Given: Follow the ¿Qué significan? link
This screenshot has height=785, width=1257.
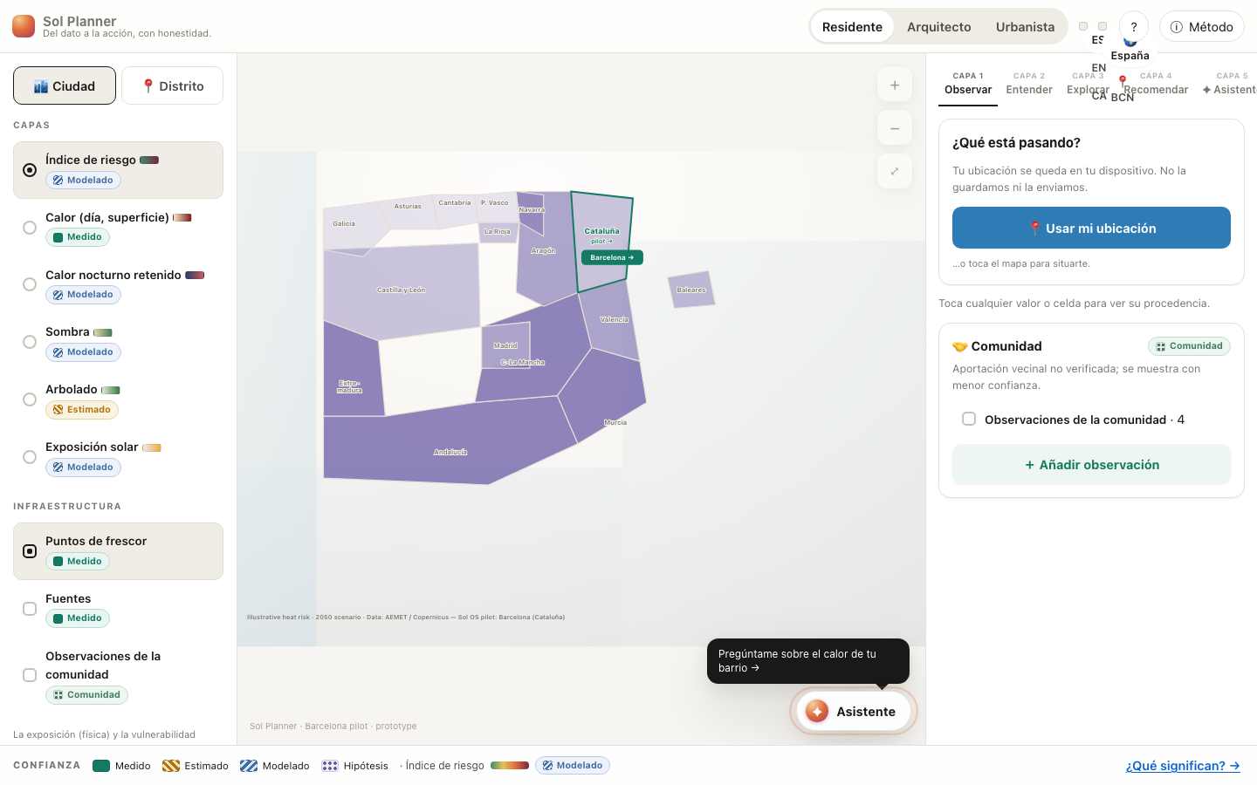Looking at the screenshot, I should point(1183,766).
